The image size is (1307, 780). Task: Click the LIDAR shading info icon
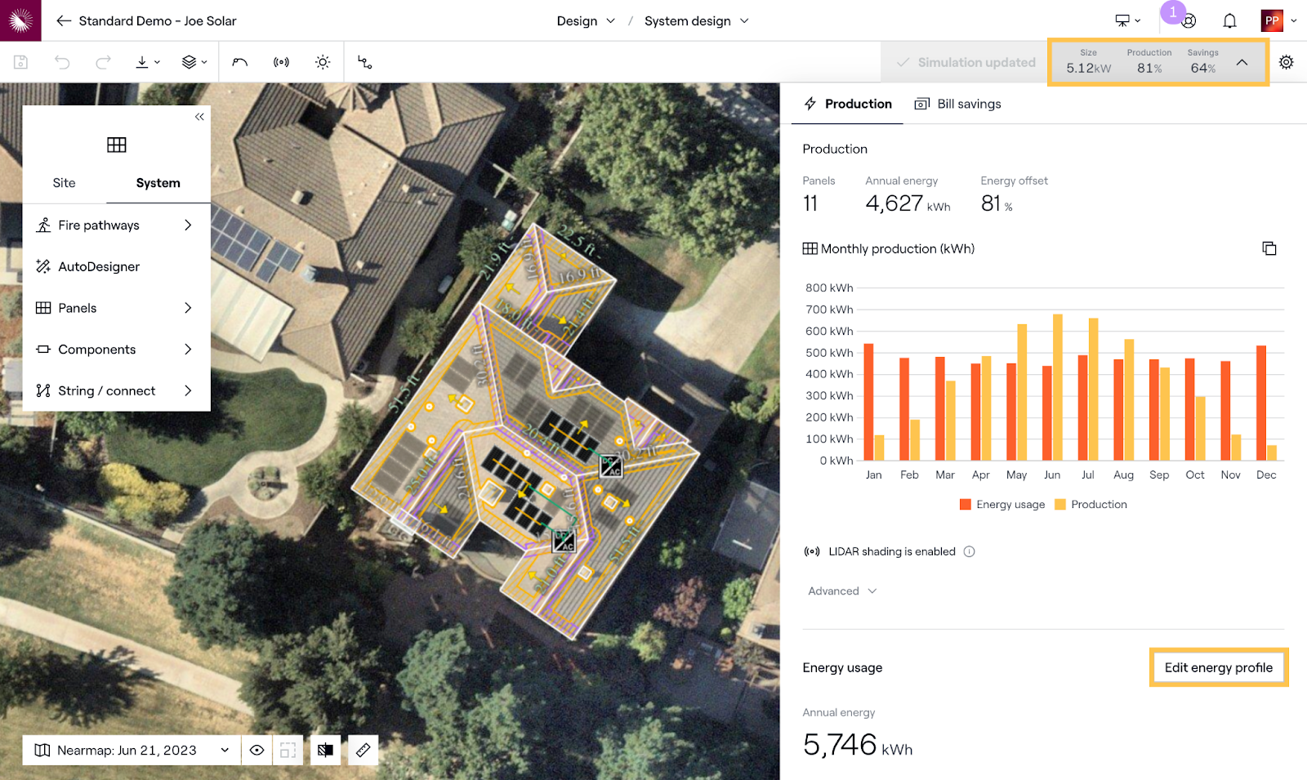[969, 551]
